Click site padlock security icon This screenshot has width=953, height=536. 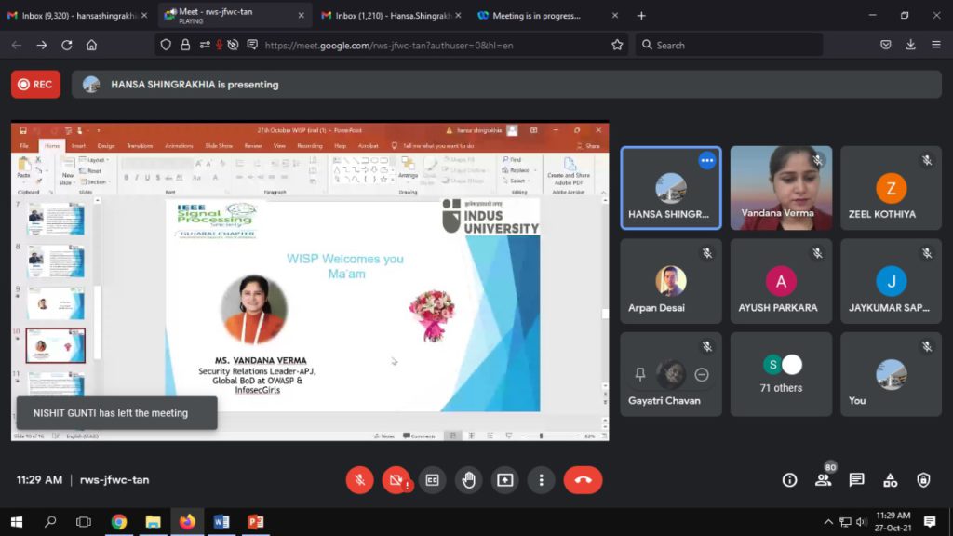[x=185, y=45]
